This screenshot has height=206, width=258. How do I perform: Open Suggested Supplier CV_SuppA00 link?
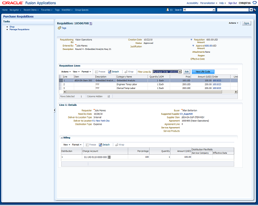[186, 114]
